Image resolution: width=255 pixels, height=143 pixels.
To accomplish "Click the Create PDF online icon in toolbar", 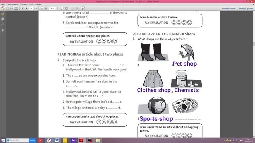I will [3, 8].
